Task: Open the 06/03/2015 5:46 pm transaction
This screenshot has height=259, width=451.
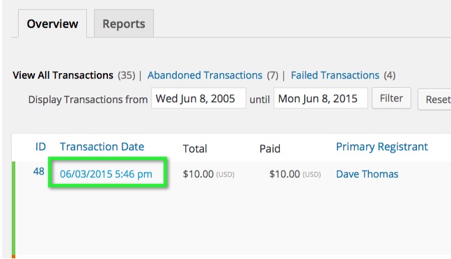Action: pyautogui.click(x=106, y=174)
